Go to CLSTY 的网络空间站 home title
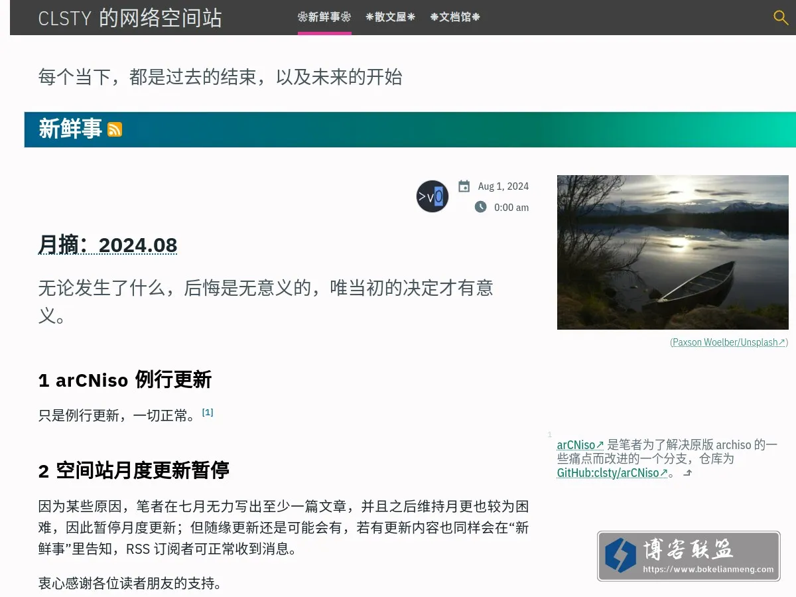Image resolution: width=796 pixels, height=597 pixels. [x=130, y=18]
